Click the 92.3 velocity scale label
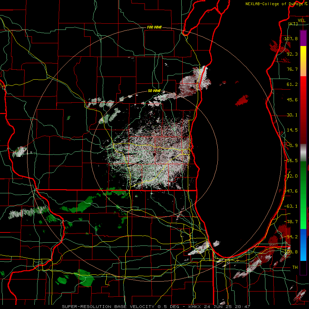This screenshot has width=309, height=309. coord(292,54)
